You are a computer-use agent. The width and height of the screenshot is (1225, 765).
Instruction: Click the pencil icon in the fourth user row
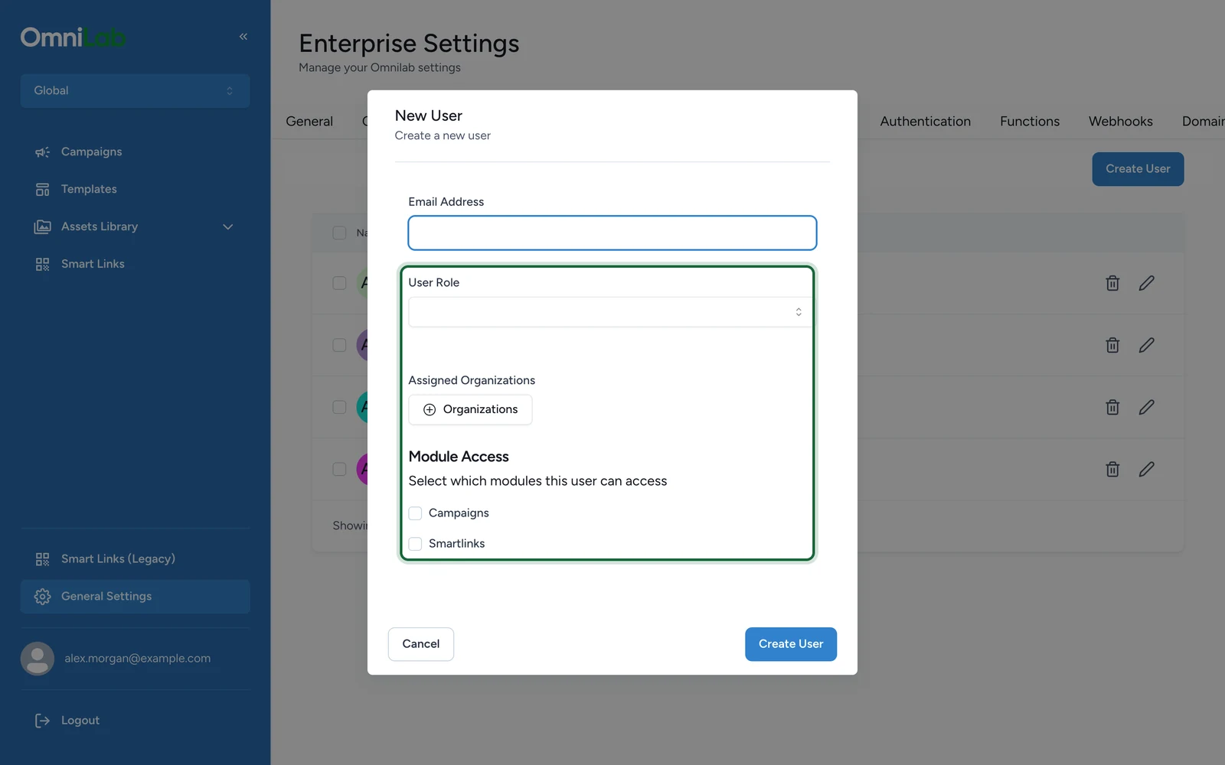[x=1146, y=469]
